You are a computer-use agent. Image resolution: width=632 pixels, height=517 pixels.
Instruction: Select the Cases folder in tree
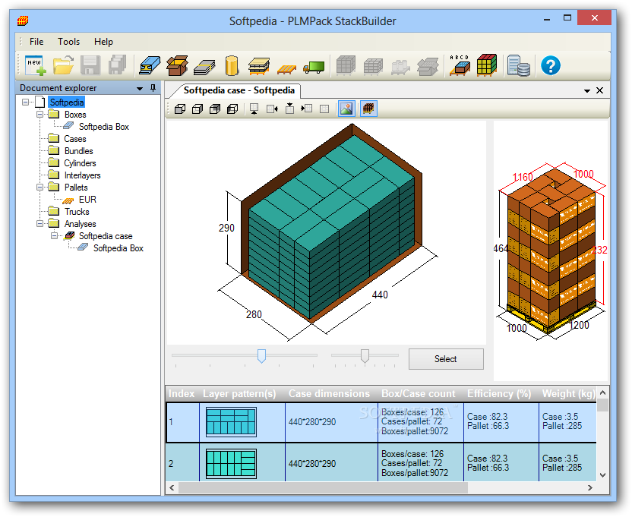pyautogui.click(x=75, y=139)
